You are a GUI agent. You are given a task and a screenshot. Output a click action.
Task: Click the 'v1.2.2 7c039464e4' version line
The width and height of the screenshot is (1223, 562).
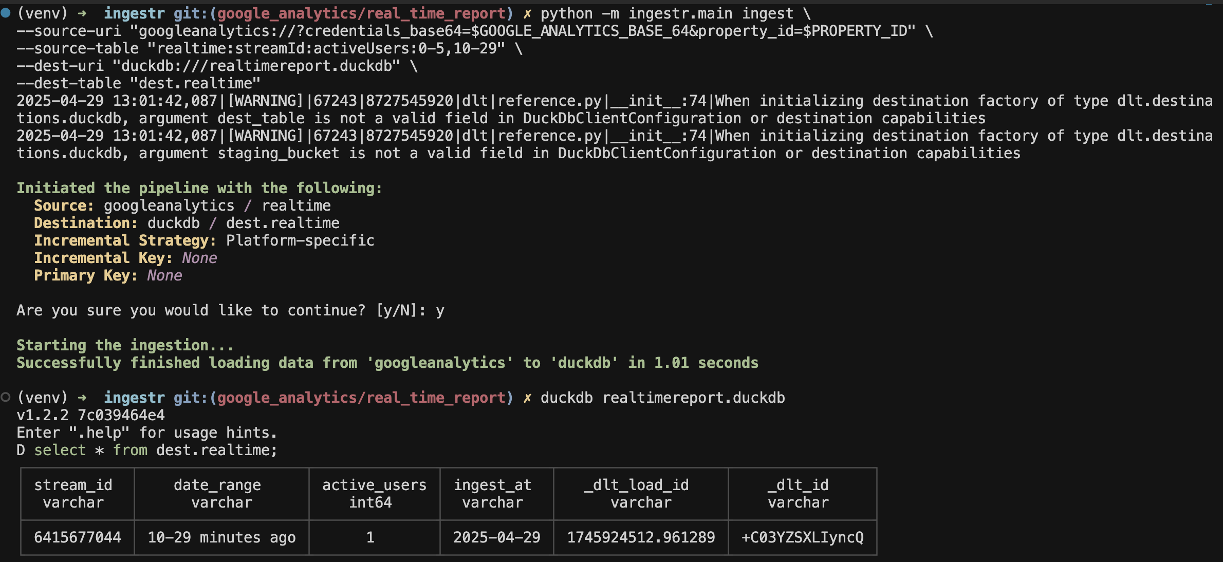(x=91, y=415)
